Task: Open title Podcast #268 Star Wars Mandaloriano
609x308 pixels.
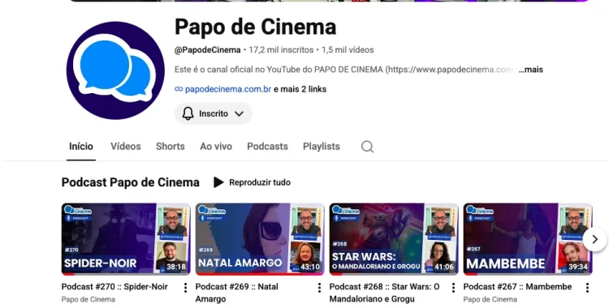Action: click(x=384, y=293)
